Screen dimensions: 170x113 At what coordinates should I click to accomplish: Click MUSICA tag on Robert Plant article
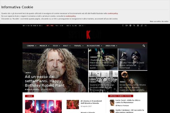click(28, 73)
